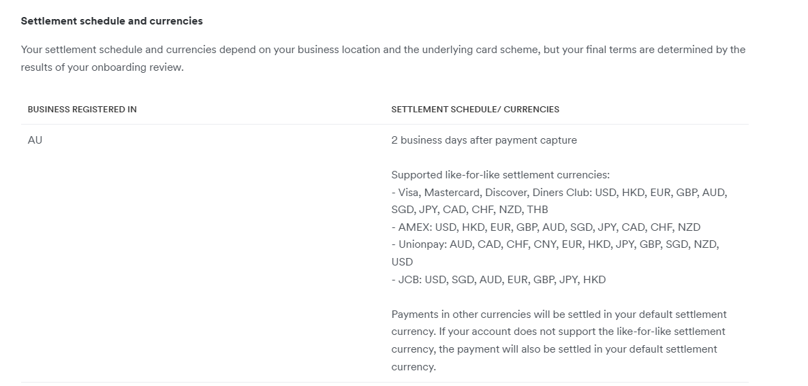
Task: Click 'Payments in other currencies' sentence start
Action: 459,315
